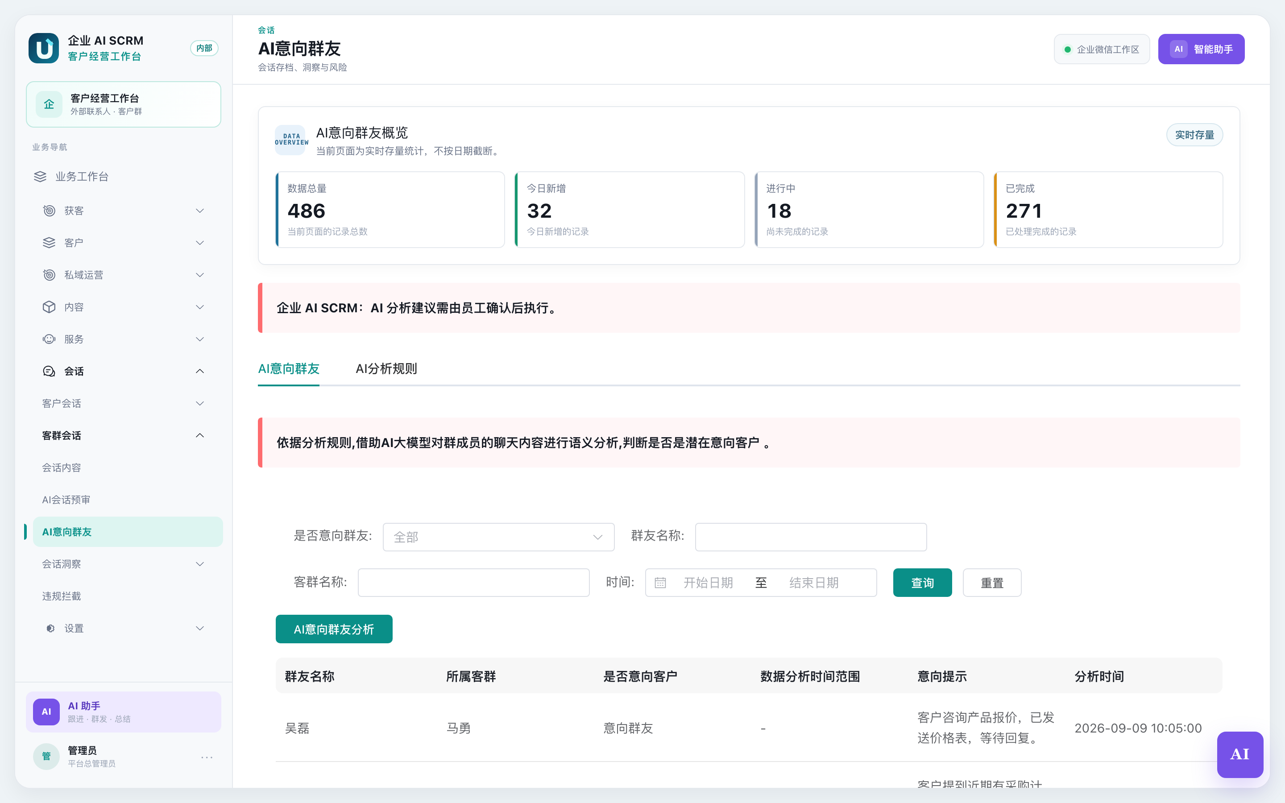Image resolution: width=1285 pixels, height=803 pixels.
Task: Click the purple AI icon of AI 助手
Action: (46, 712)
